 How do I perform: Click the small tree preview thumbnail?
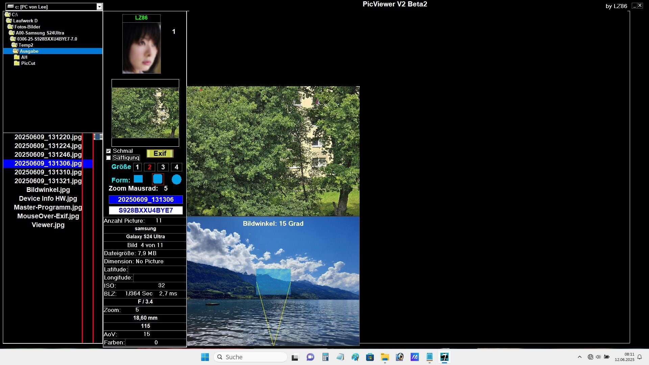click(145, 113)
